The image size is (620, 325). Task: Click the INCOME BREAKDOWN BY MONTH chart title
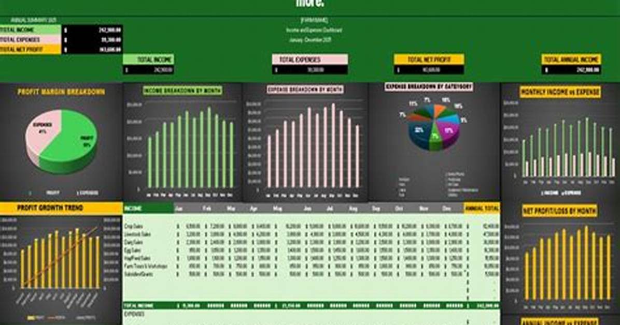pyautogui.click(x=182, y=91)
